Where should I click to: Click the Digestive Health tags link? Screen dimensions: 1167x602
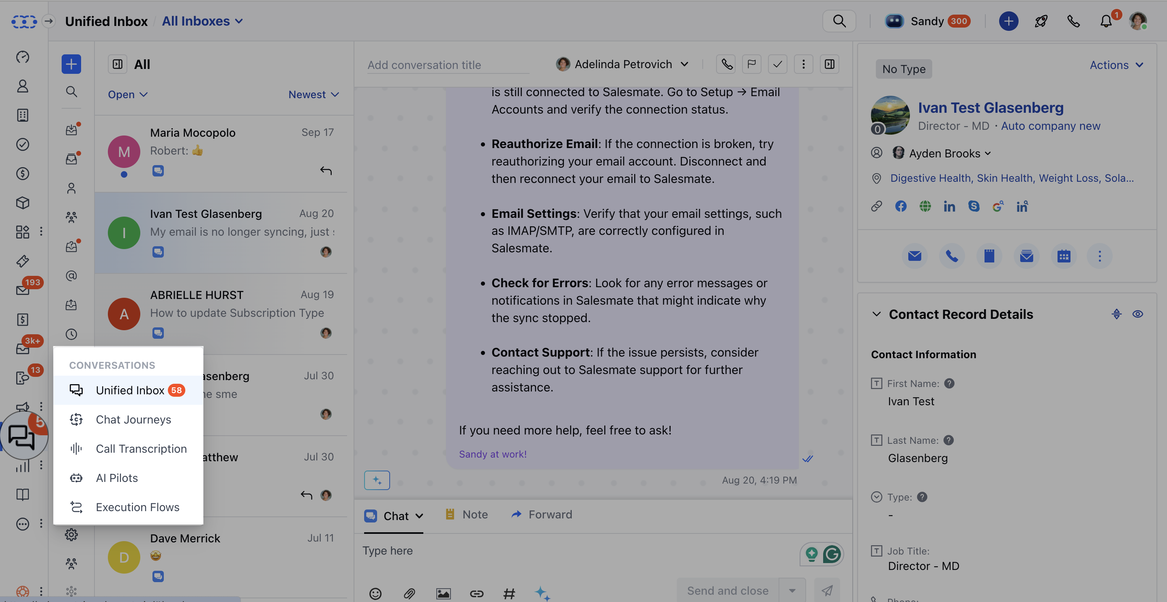(1012, 178)
